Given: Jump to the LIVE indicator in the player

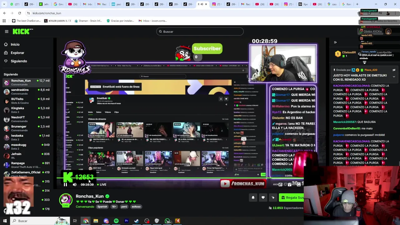Looking at the screenshot, I should (x=102, y=184).
